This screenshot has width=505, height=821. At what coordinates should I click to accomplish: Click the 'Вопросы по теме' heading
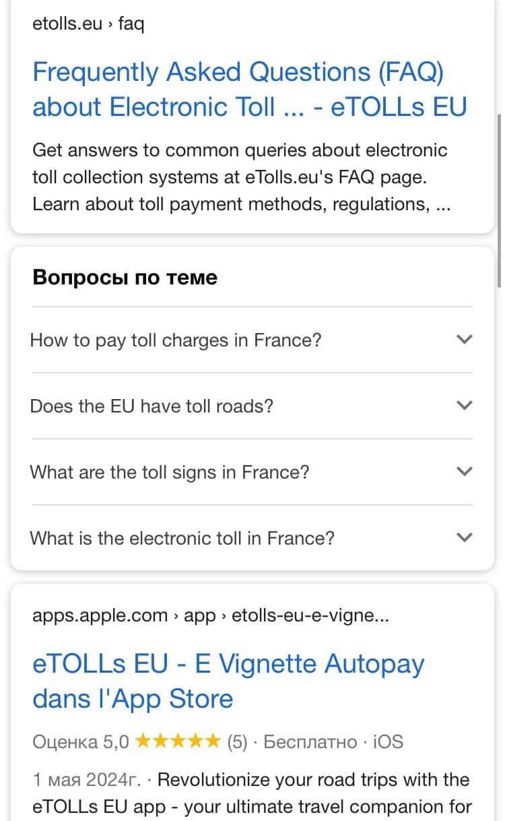point(125,278)
